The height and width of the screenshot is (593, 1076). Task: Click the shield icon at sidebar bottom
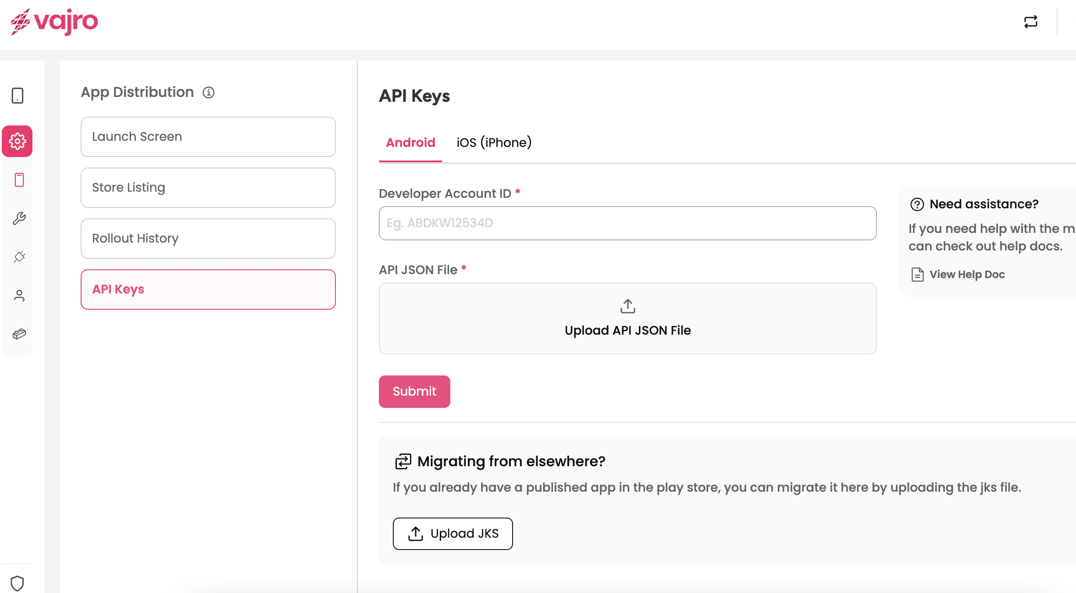[17, 583]
